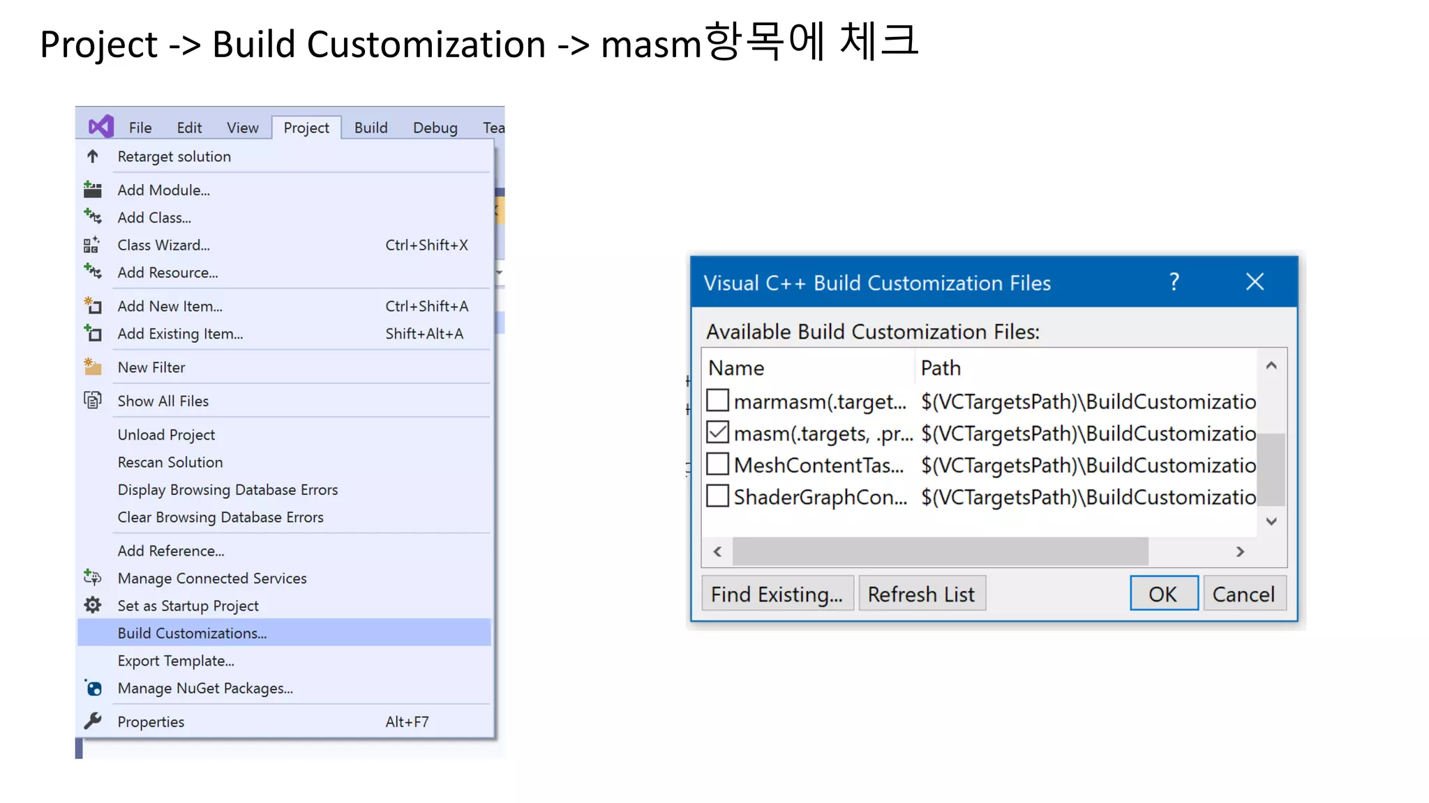Choose Build Customizations... menu entry
The width and height of the screenshot is (1429, 803).
(284, 633)
